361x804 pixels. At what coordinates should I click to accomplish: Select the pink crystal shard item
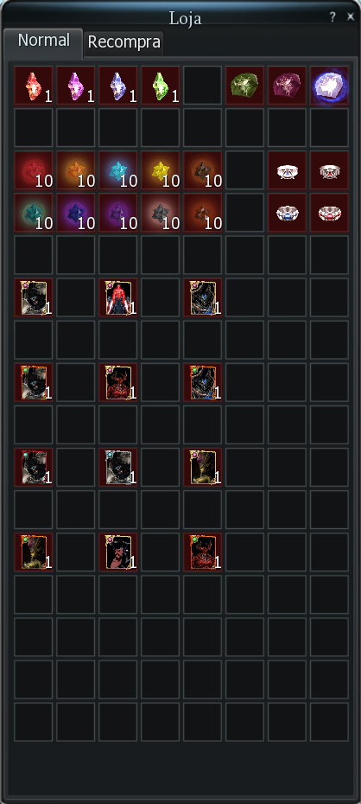coord(76,85)
